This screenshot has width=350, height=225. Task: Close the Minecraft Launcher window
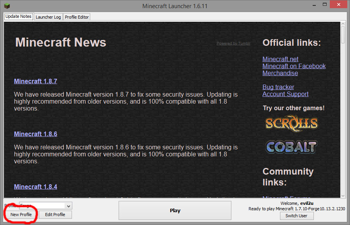click(x=339, y=4)
